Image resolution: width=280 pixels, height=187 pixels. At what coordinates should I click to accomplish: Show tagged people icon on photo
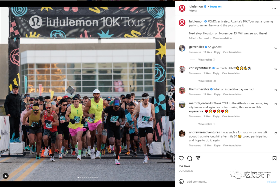pos(5,176)
